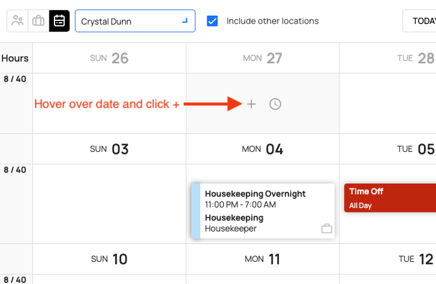Click the clock icon on Monday 27
Image resolution: width=436 pixels, height=284 pixels.
coord(275,104)
